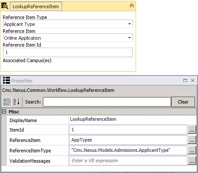198x173 pixels.
Task: Close the Properties panel
Action: [192, 80]
